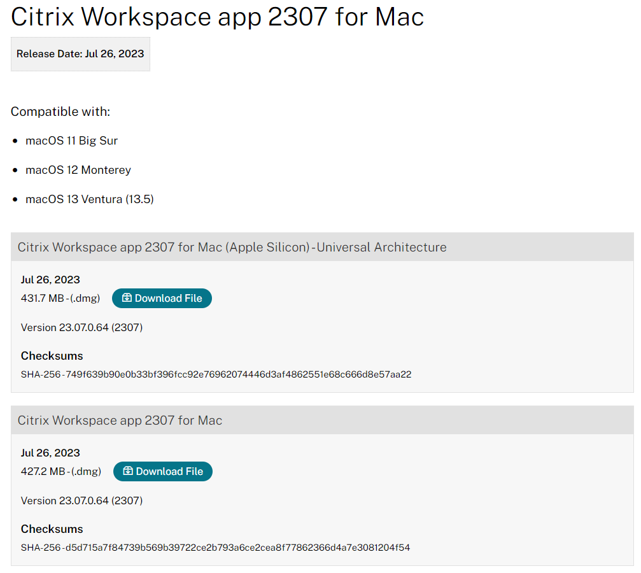Click the download icon beside 427.2 MB
This screenshot has width=641, height=573.
(x=128, y=470)
